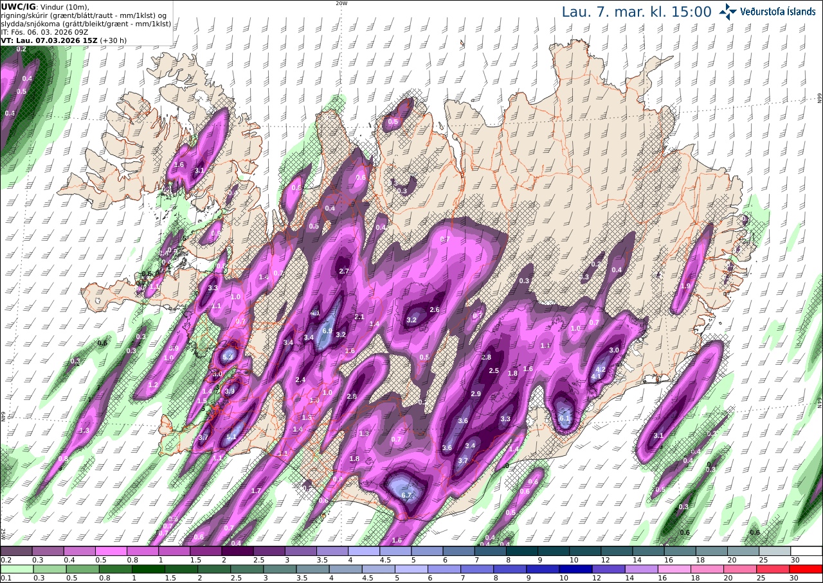Click the 5.1 precipitation value on map

point(232,437)
